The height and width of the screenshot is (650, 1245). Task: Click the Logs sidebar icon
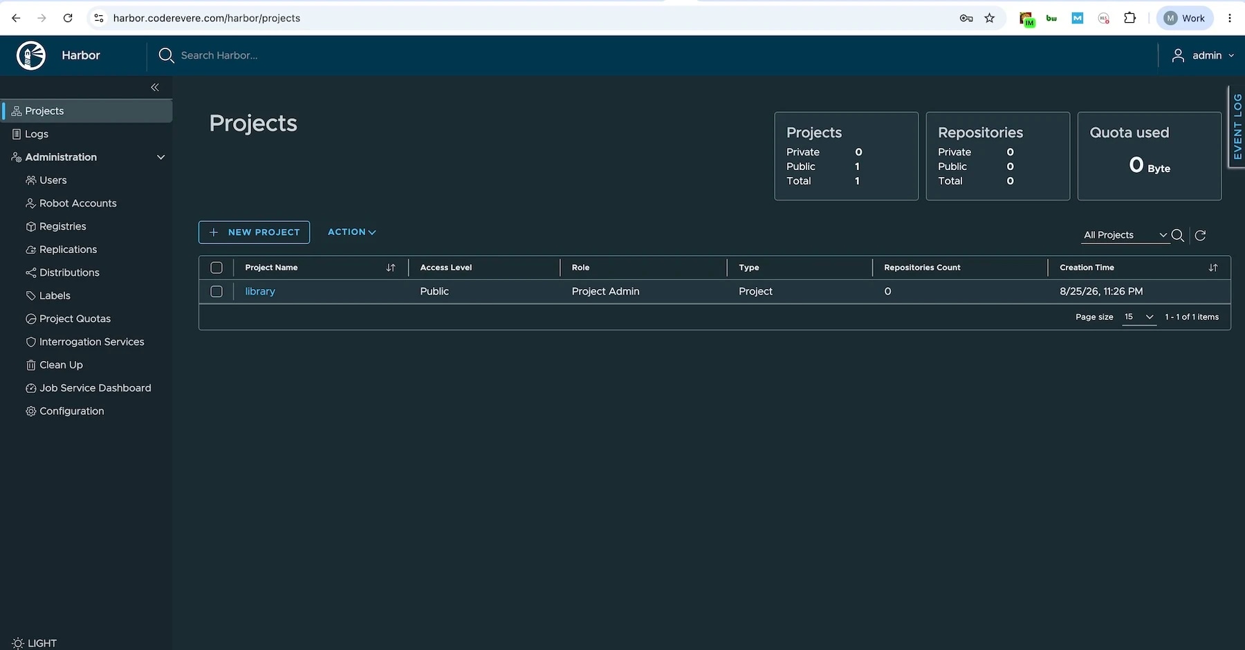tap(17, 134)
